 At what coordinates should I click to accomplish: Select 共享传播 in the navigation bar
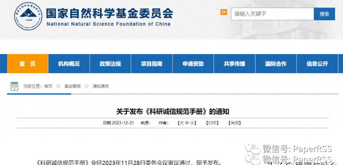tap(234, 64)
